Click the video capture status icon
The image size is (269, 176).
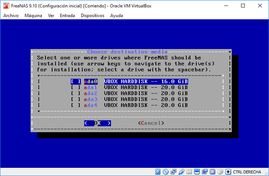click(x=205, y=172)
